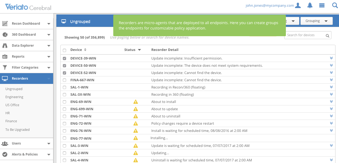Toggle the select-all devices checkbox

(x=64, y=50)
